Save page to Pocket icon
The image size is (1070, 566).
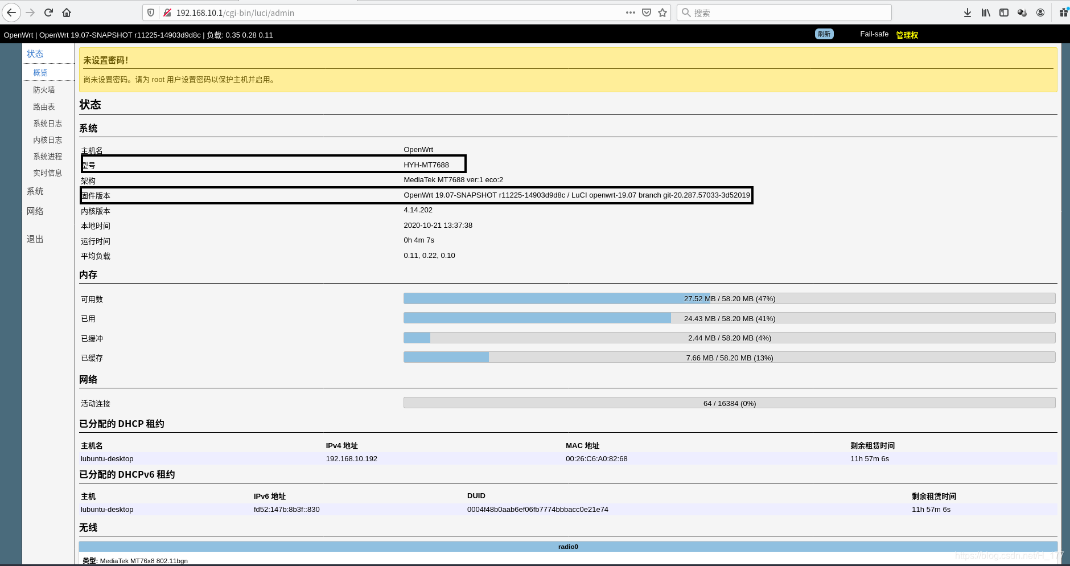coord(647,13)
